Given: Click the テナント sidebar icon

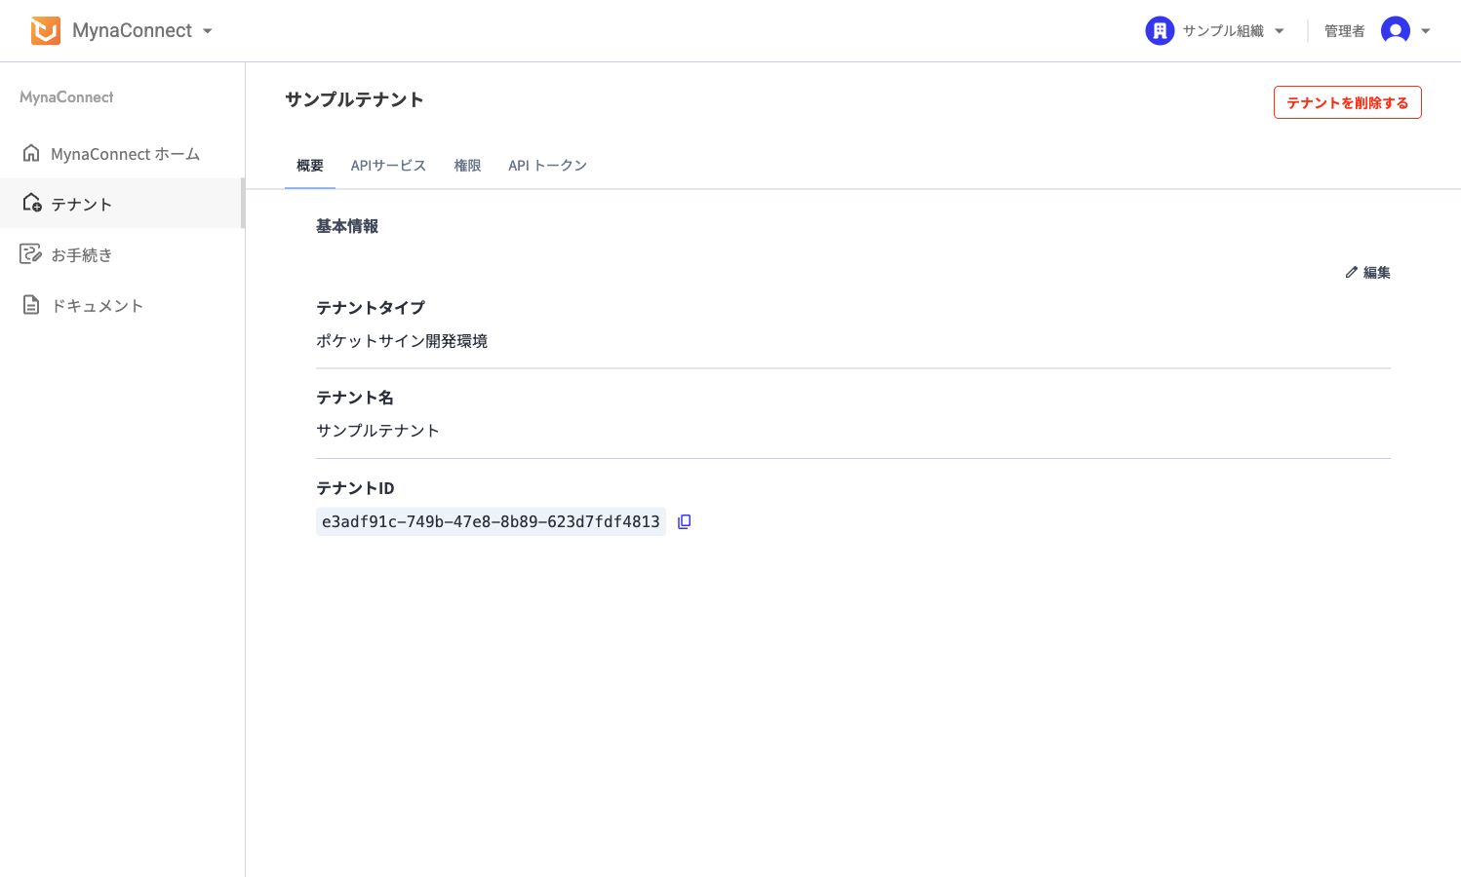Looking at the screenshot, I should pos(31,203).
